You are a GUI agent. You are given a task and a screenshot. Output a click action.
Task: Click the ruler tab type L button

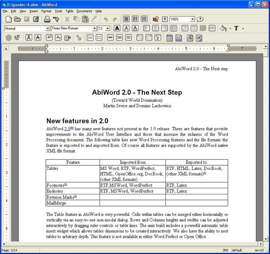tap(6, 49)
